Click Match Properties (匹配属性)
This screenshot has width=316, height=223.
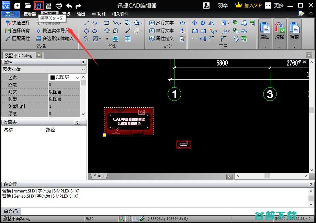click(x=18, y=38)
